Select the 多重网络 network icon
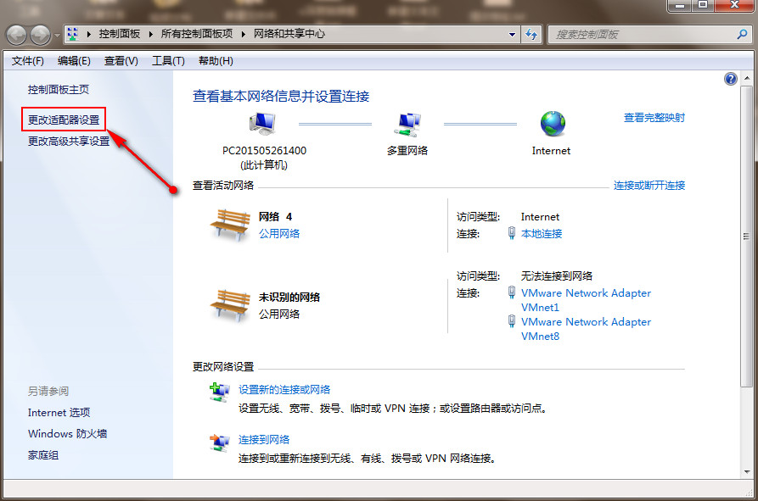 [x=407, y=123]
